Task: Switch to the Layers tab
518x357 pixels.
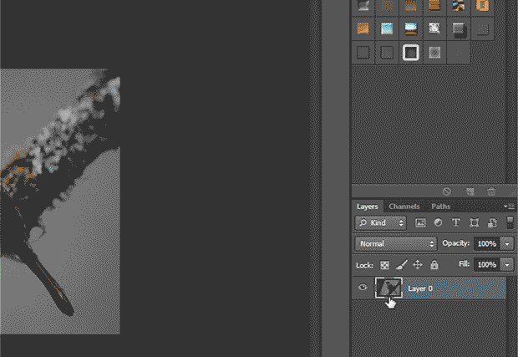Action: click(x=367, y=207)
